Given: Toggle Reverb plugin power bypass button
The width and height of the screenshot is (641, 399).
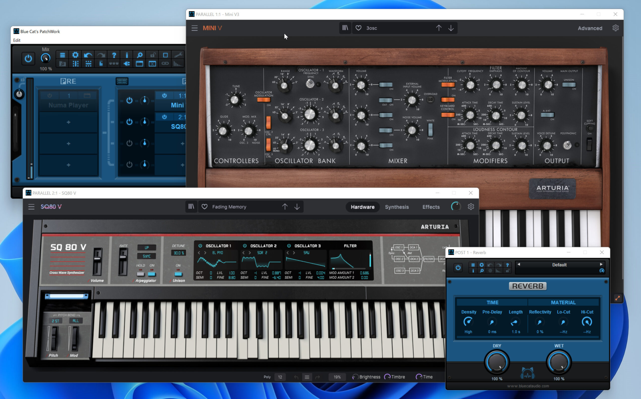Looking at the screenshot, I should (458, 267).
